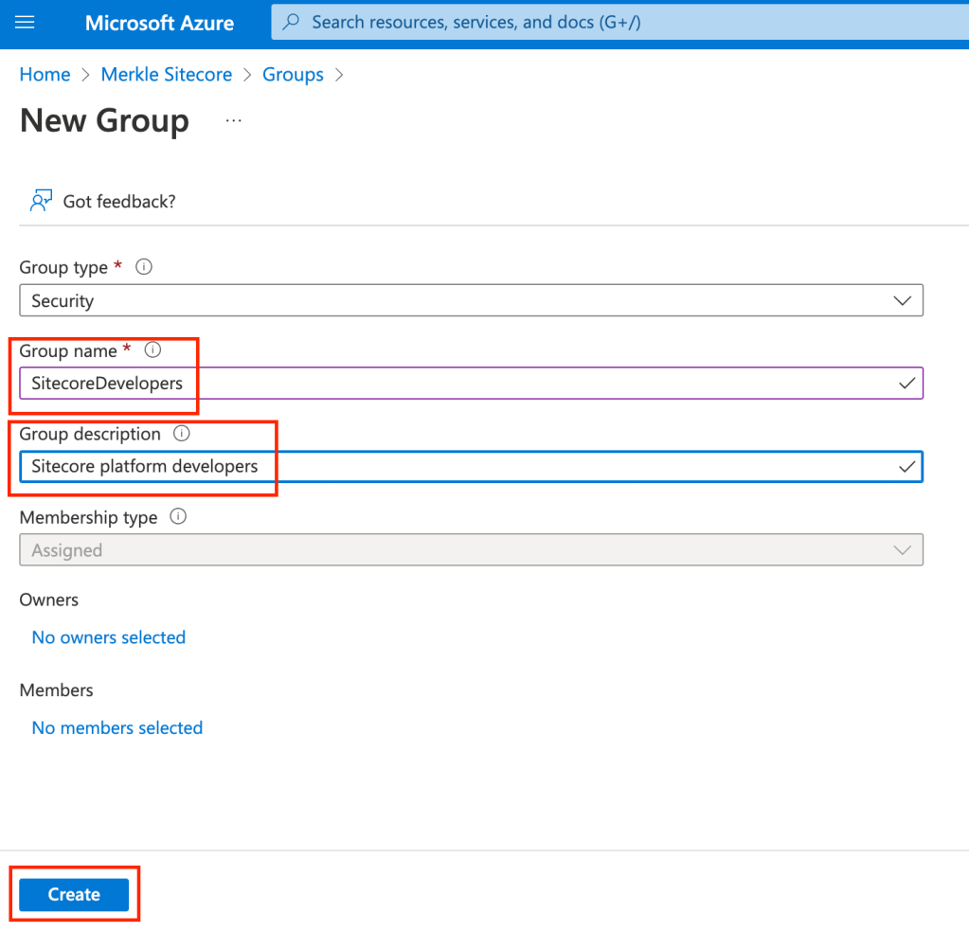Screen dimensions: 969x932
Task: Click the Group type dropdown chevron
Action: click(903, 301)
